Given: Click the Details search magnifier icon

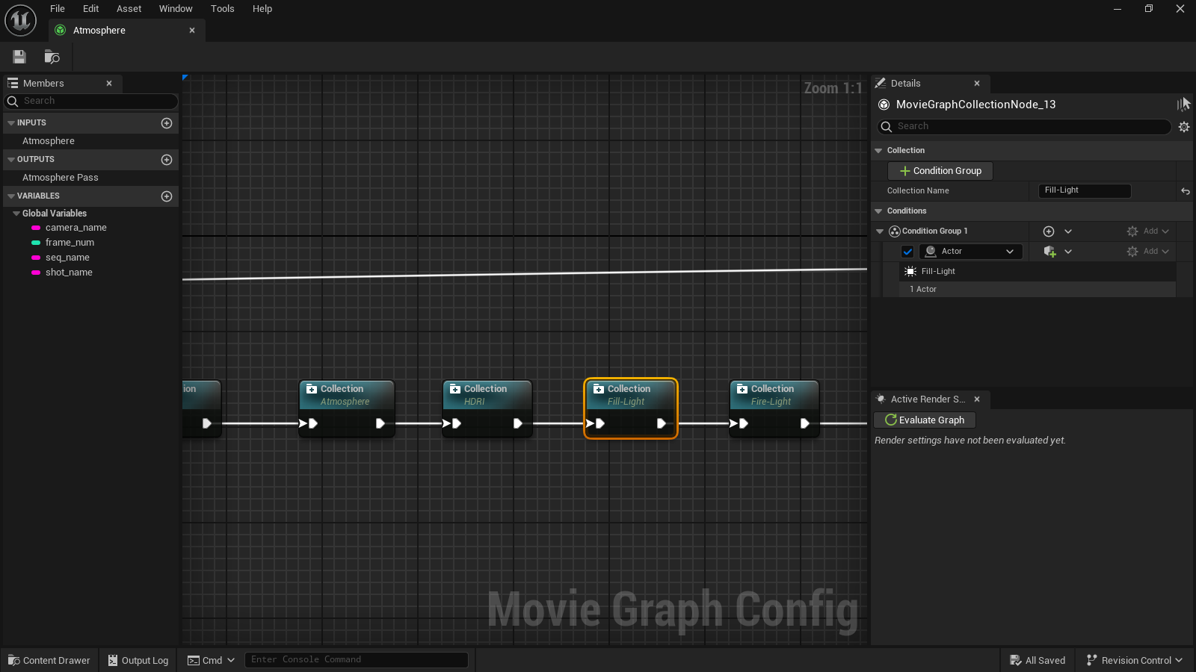Looking at the screenshot, I should pos(887,127).
